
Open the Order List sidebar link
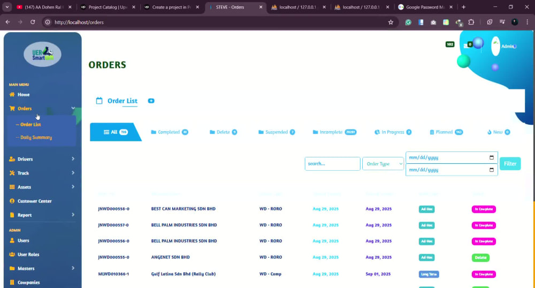click(x=30, y=125)
